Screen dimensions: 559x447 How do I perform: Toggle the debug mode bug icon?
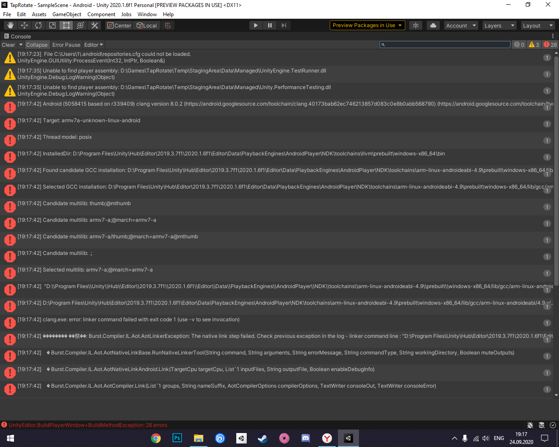click(x=530, y=425)
